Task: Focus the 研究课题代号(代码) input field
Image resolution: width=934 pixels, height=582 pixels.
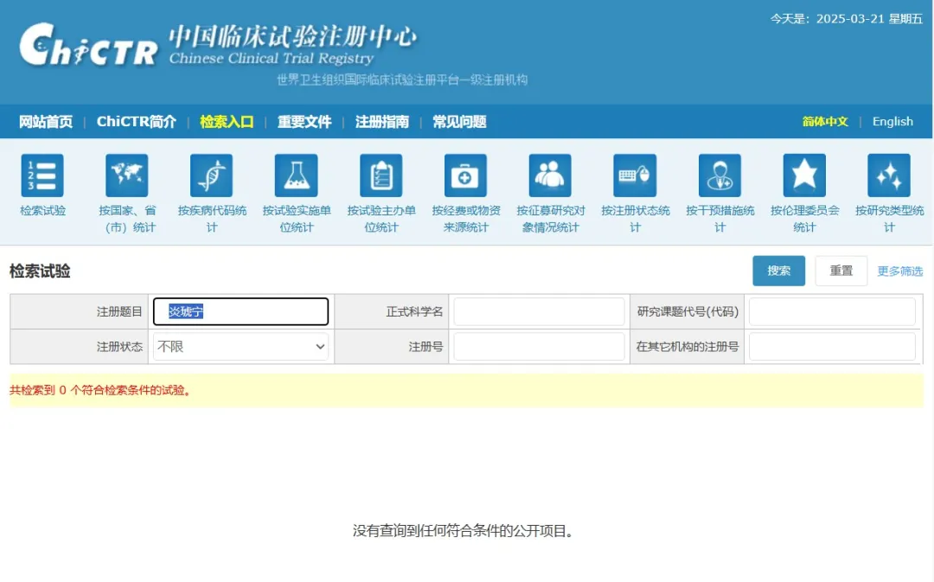Action: tap(832, 311)
